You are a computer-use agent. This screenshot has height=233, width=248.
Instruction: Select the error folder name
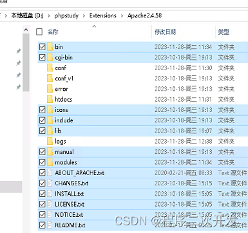pos(62,89)
